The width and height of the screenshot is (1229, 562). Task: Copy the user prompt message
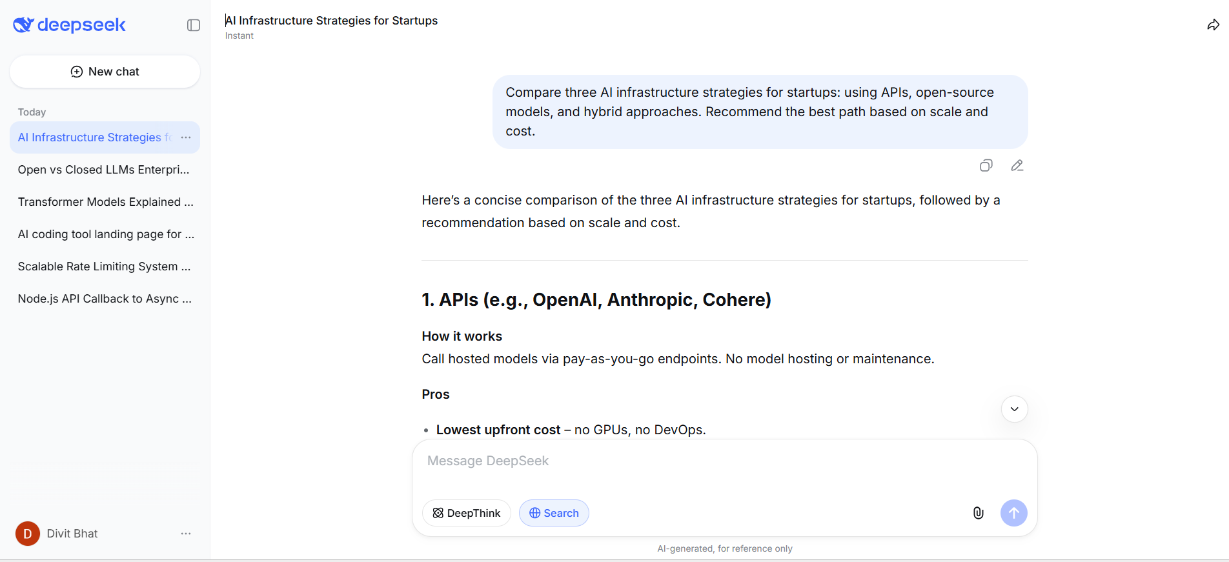pyautogui.click(x=986, y=166)
